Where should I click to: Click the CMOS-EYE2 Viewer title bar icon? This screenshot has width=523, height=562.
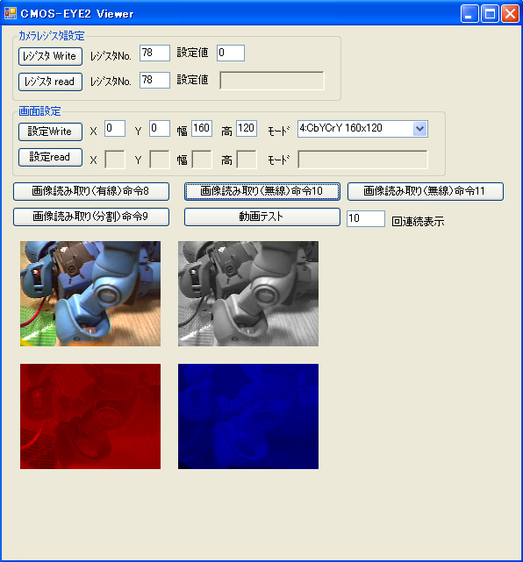[11, 14]
